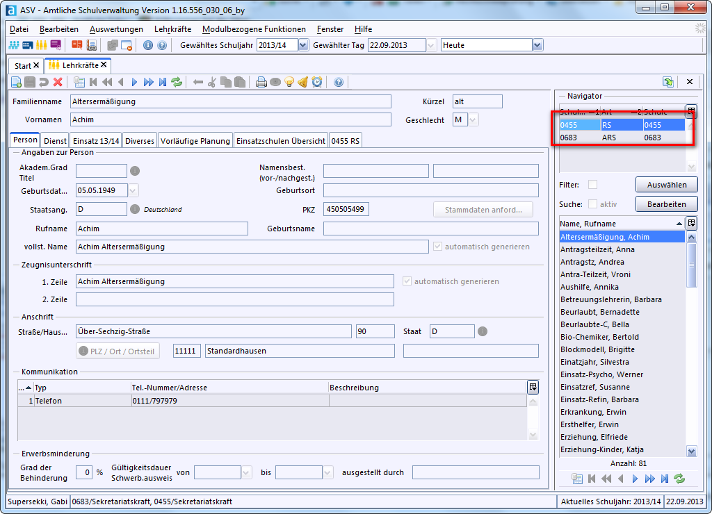Go to next record in Lehrkräfte toolbar
Image resolution: width=712 pixels, height=514 pixels.
pyautogui.click(x=134, y=82)
